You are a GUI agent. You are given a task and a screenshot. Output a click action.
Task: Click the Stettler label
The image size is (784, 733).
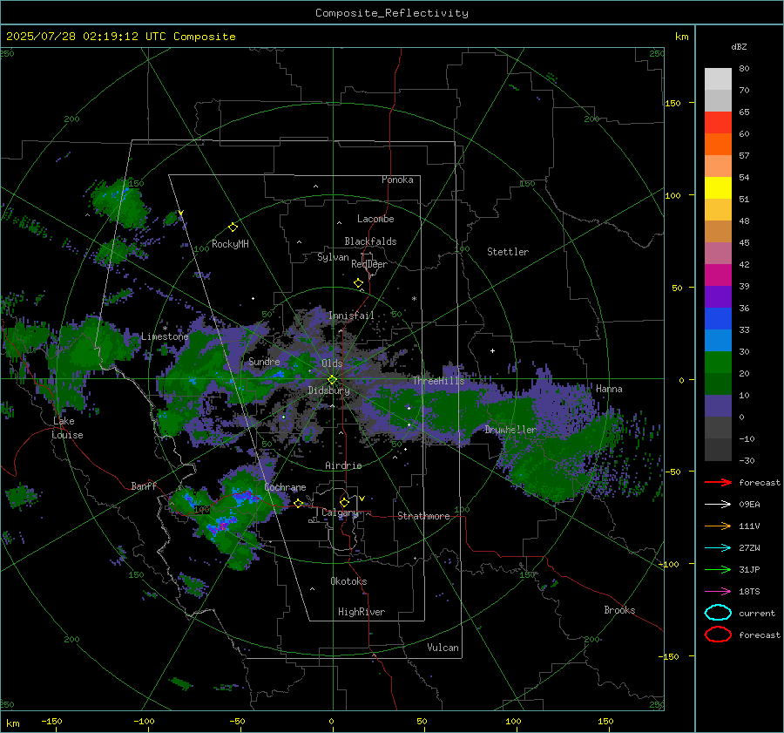pyautogui.click(x=508, y=252)
